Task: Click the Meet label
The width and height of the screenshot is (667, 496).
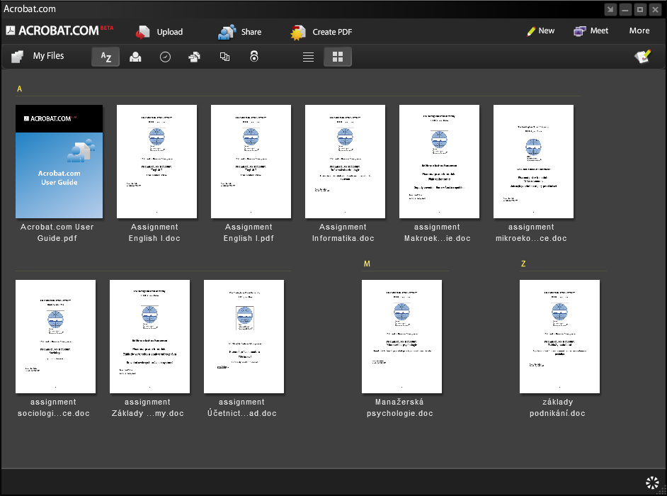Action: pyautogui.click(x=599, y=30)
